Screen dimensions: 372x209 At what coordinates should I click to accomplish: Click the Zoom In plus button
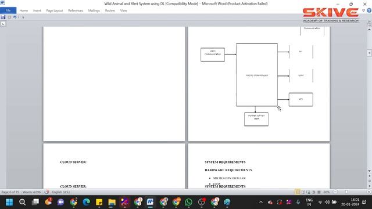pyautogui.click(x=369, y=192)
